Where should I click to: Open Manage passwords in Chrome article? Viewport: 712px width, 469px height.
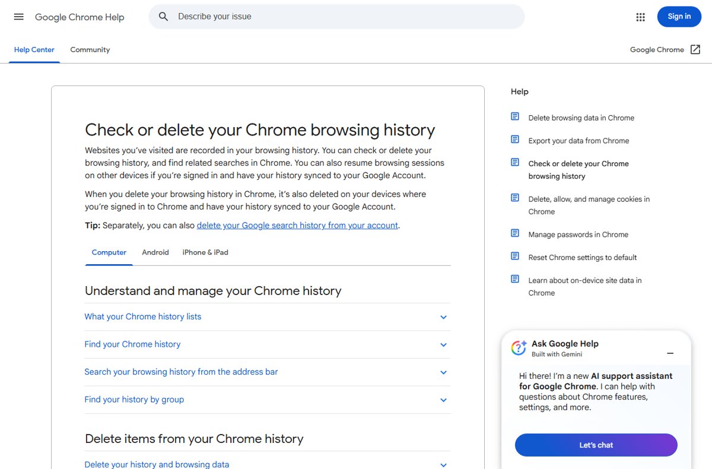click(578, 235)
